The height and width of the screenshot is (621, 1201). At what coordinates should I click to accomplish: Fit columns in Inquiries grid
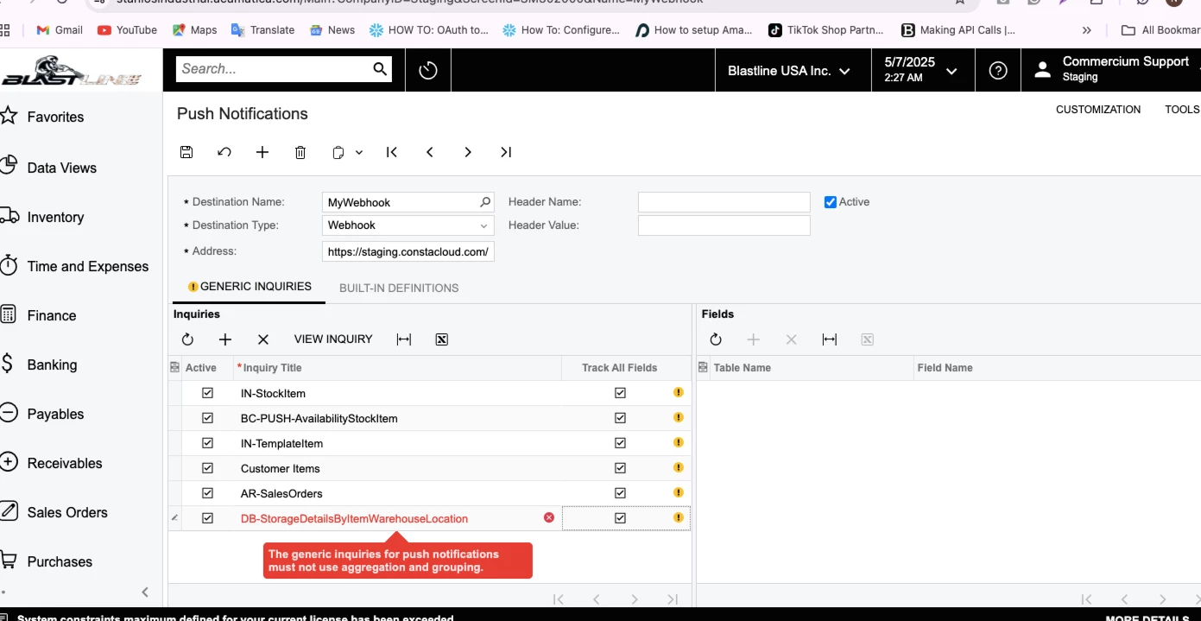point(404,339)
